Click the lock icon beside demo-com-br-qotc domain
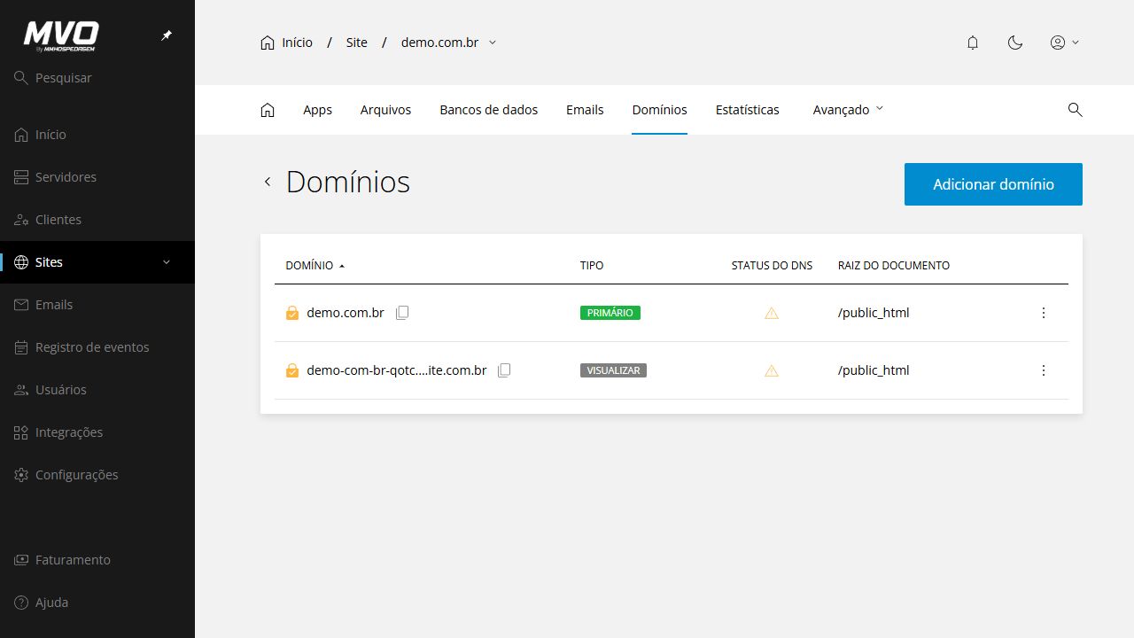Image resolution: width=1134 pixels, height=638 pixels. (x=292, y=370)
